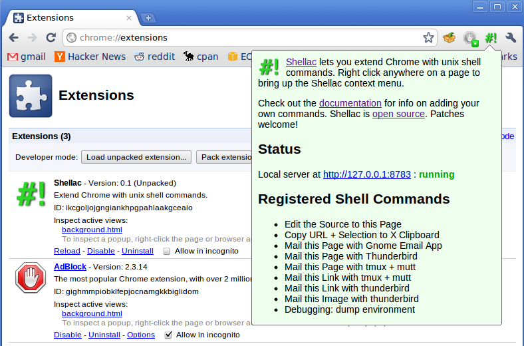
Task: Click the AdBlock toolbar hand icon
Action: point(471,38)
